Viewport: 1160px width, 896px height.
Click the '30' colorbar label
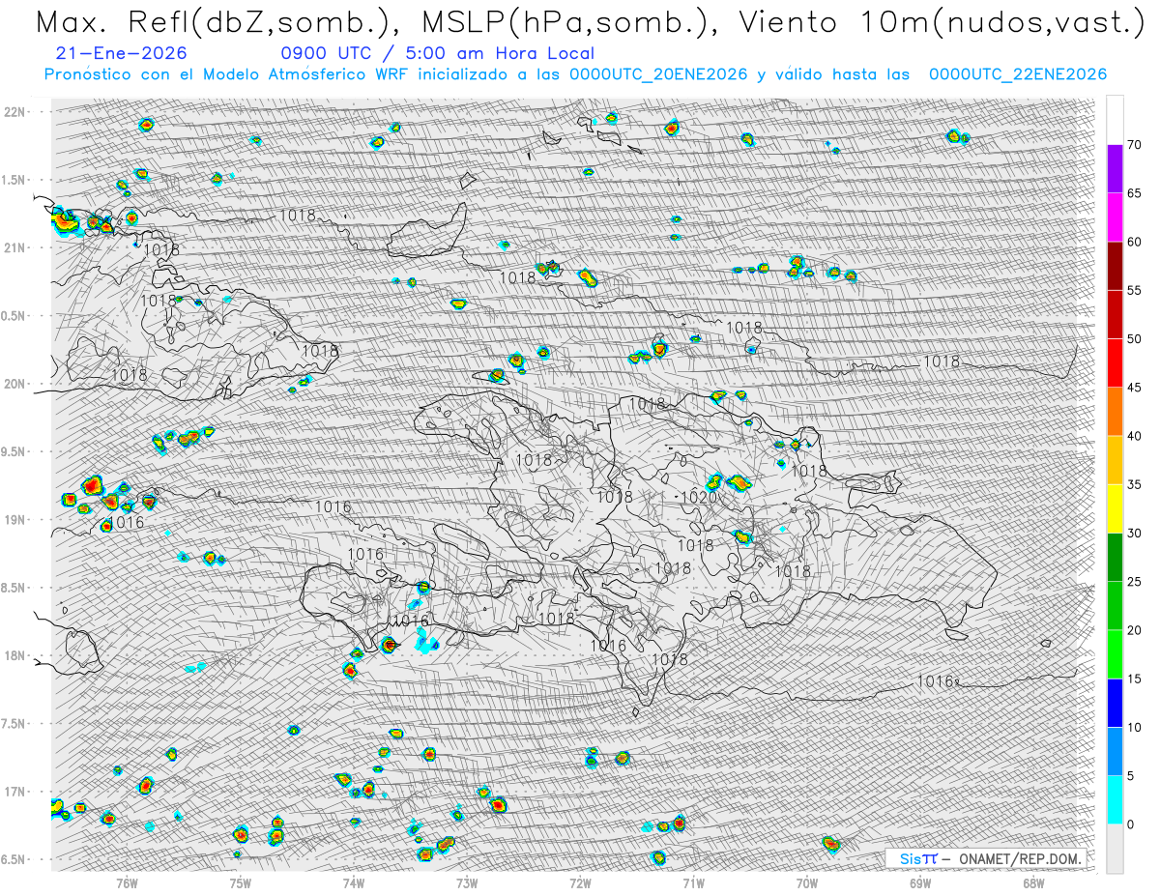[1134, 533]
